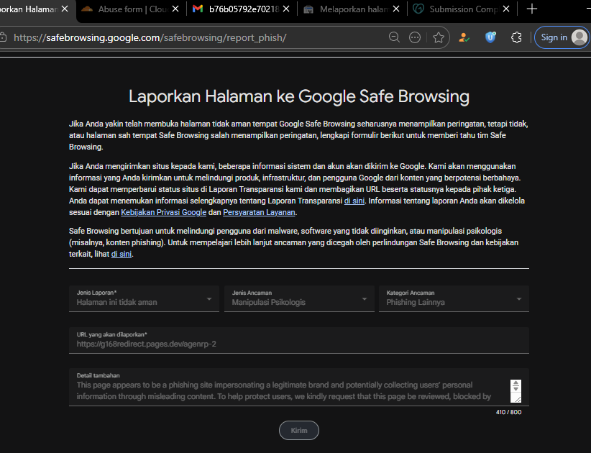Screen dimensions: 591x453
Task: Open a new browser tab
Action: pyautogui.click(x=532, y=9)
